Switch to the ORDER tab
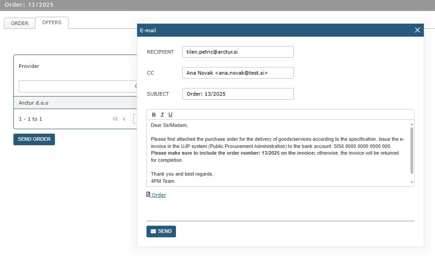Image resolution: width=435 pixels, height=261 pixels. coord(20,23)
